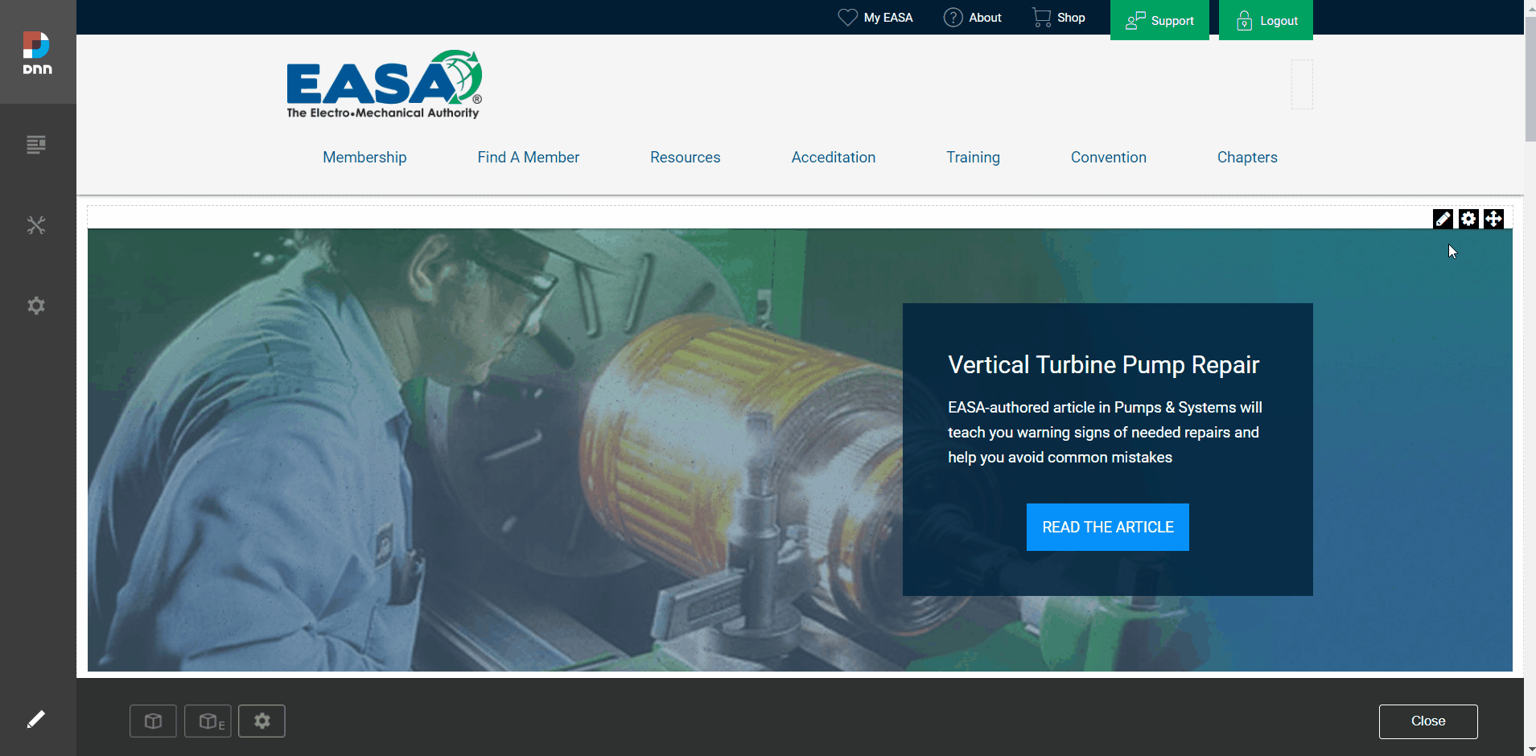Click the Vertical Turbine Pump Repair heading
Viewport: 1536px width, 756px height.
[x=1103, y=364]
